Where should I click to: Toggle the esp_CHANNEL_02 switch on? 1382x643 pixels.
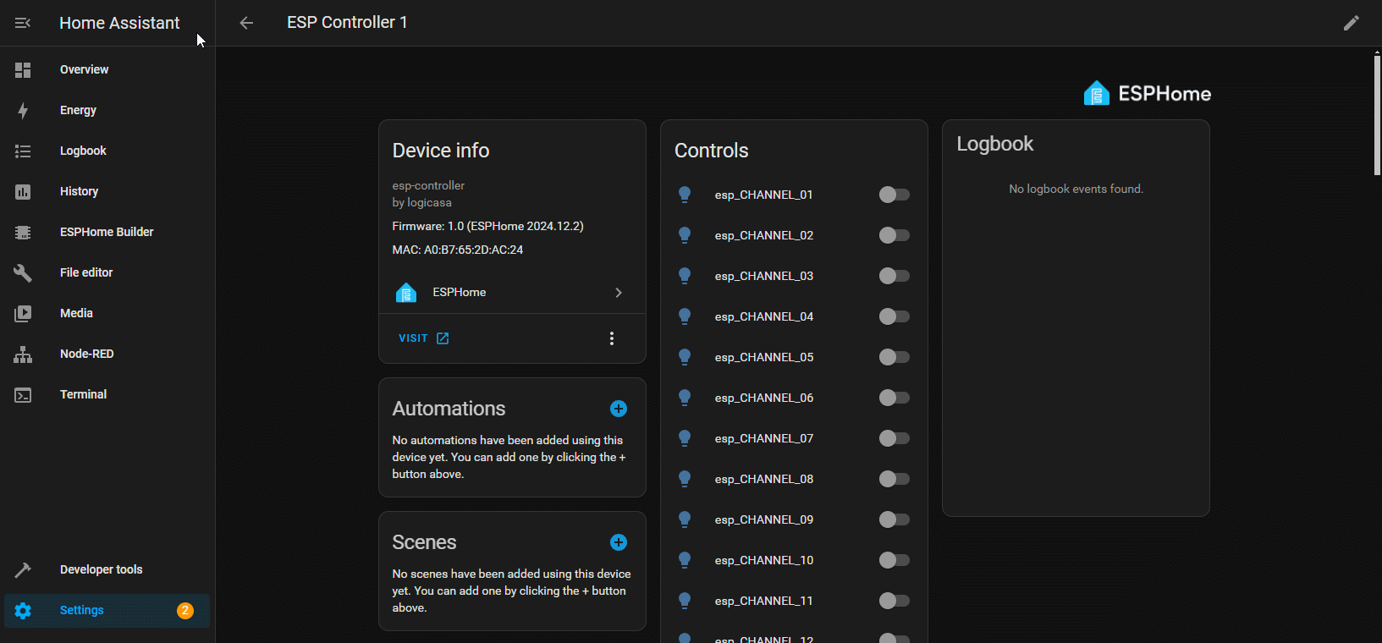(x=894, y=235)
